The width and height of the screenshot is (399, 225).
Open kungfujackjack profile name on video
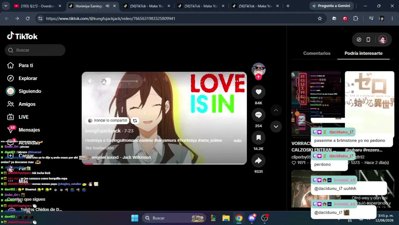(103, 131)
